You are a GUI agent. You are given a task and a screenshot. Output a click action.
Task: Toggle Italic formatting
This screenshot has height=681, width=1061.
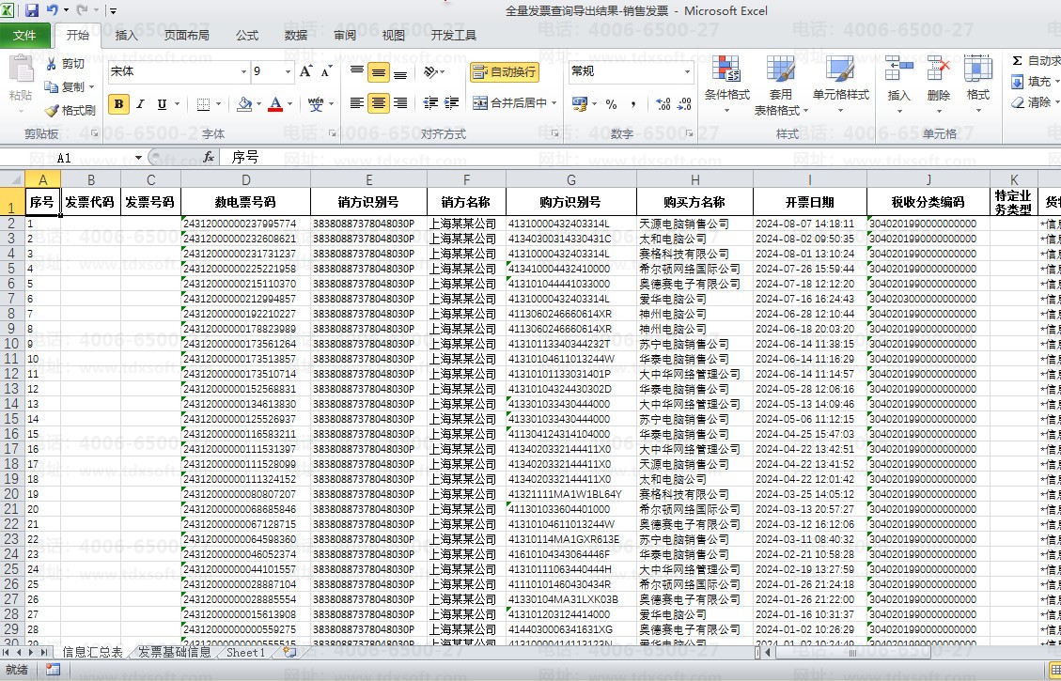(x=140, y=104)
